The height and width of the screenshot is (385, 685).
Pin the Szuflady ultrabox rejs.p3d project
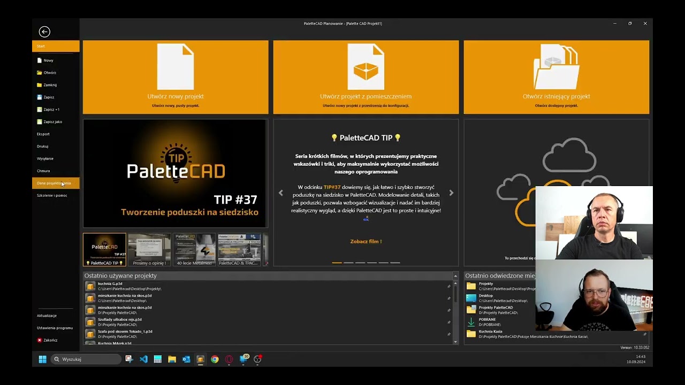[x=449, y=322]
